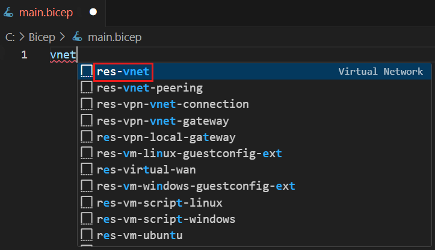Pick the res-vm-windows-guestconfig-ext snippet
The height and width of the screenshot is (250, 435).
196,186
